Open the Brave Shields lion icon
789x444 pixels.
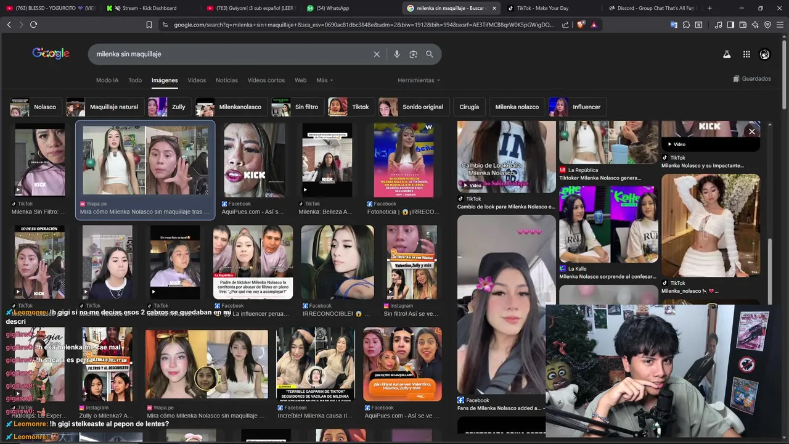point(581,25)
